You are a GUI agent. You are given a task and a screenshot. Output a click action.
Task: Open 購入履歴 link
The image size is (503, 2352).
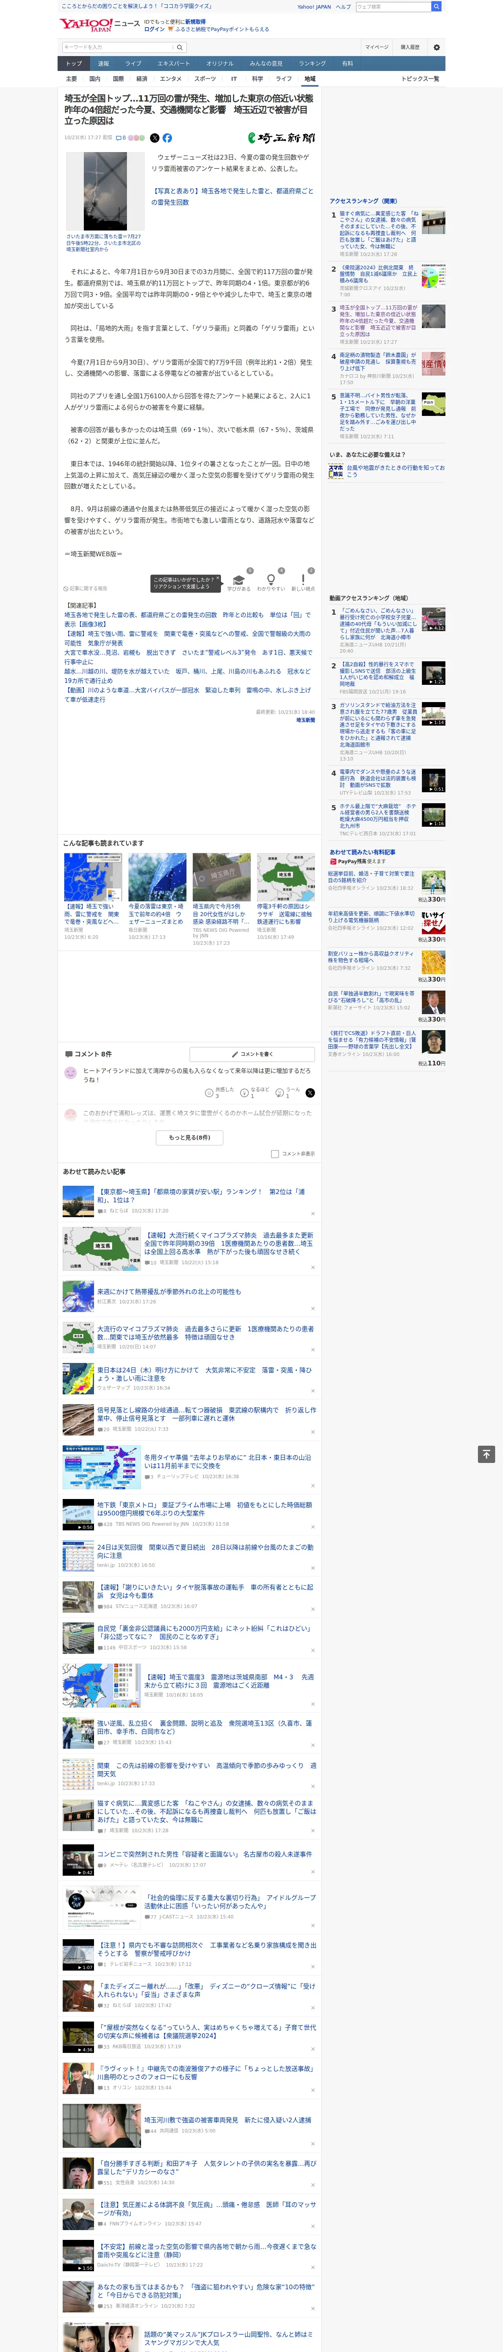tap(410, 47)
